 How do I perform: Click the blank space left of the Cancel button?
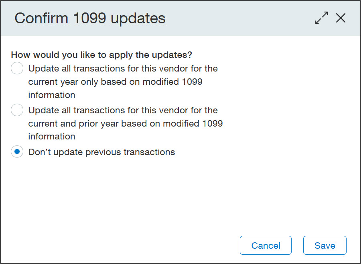click(120, 246)
